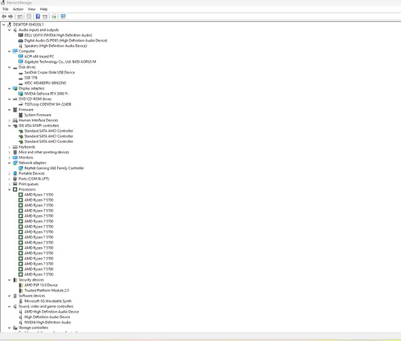Click the computer icon beside DESKTOP-EHO3SL1
Screen dimensions: 401x341
point(9,24)
